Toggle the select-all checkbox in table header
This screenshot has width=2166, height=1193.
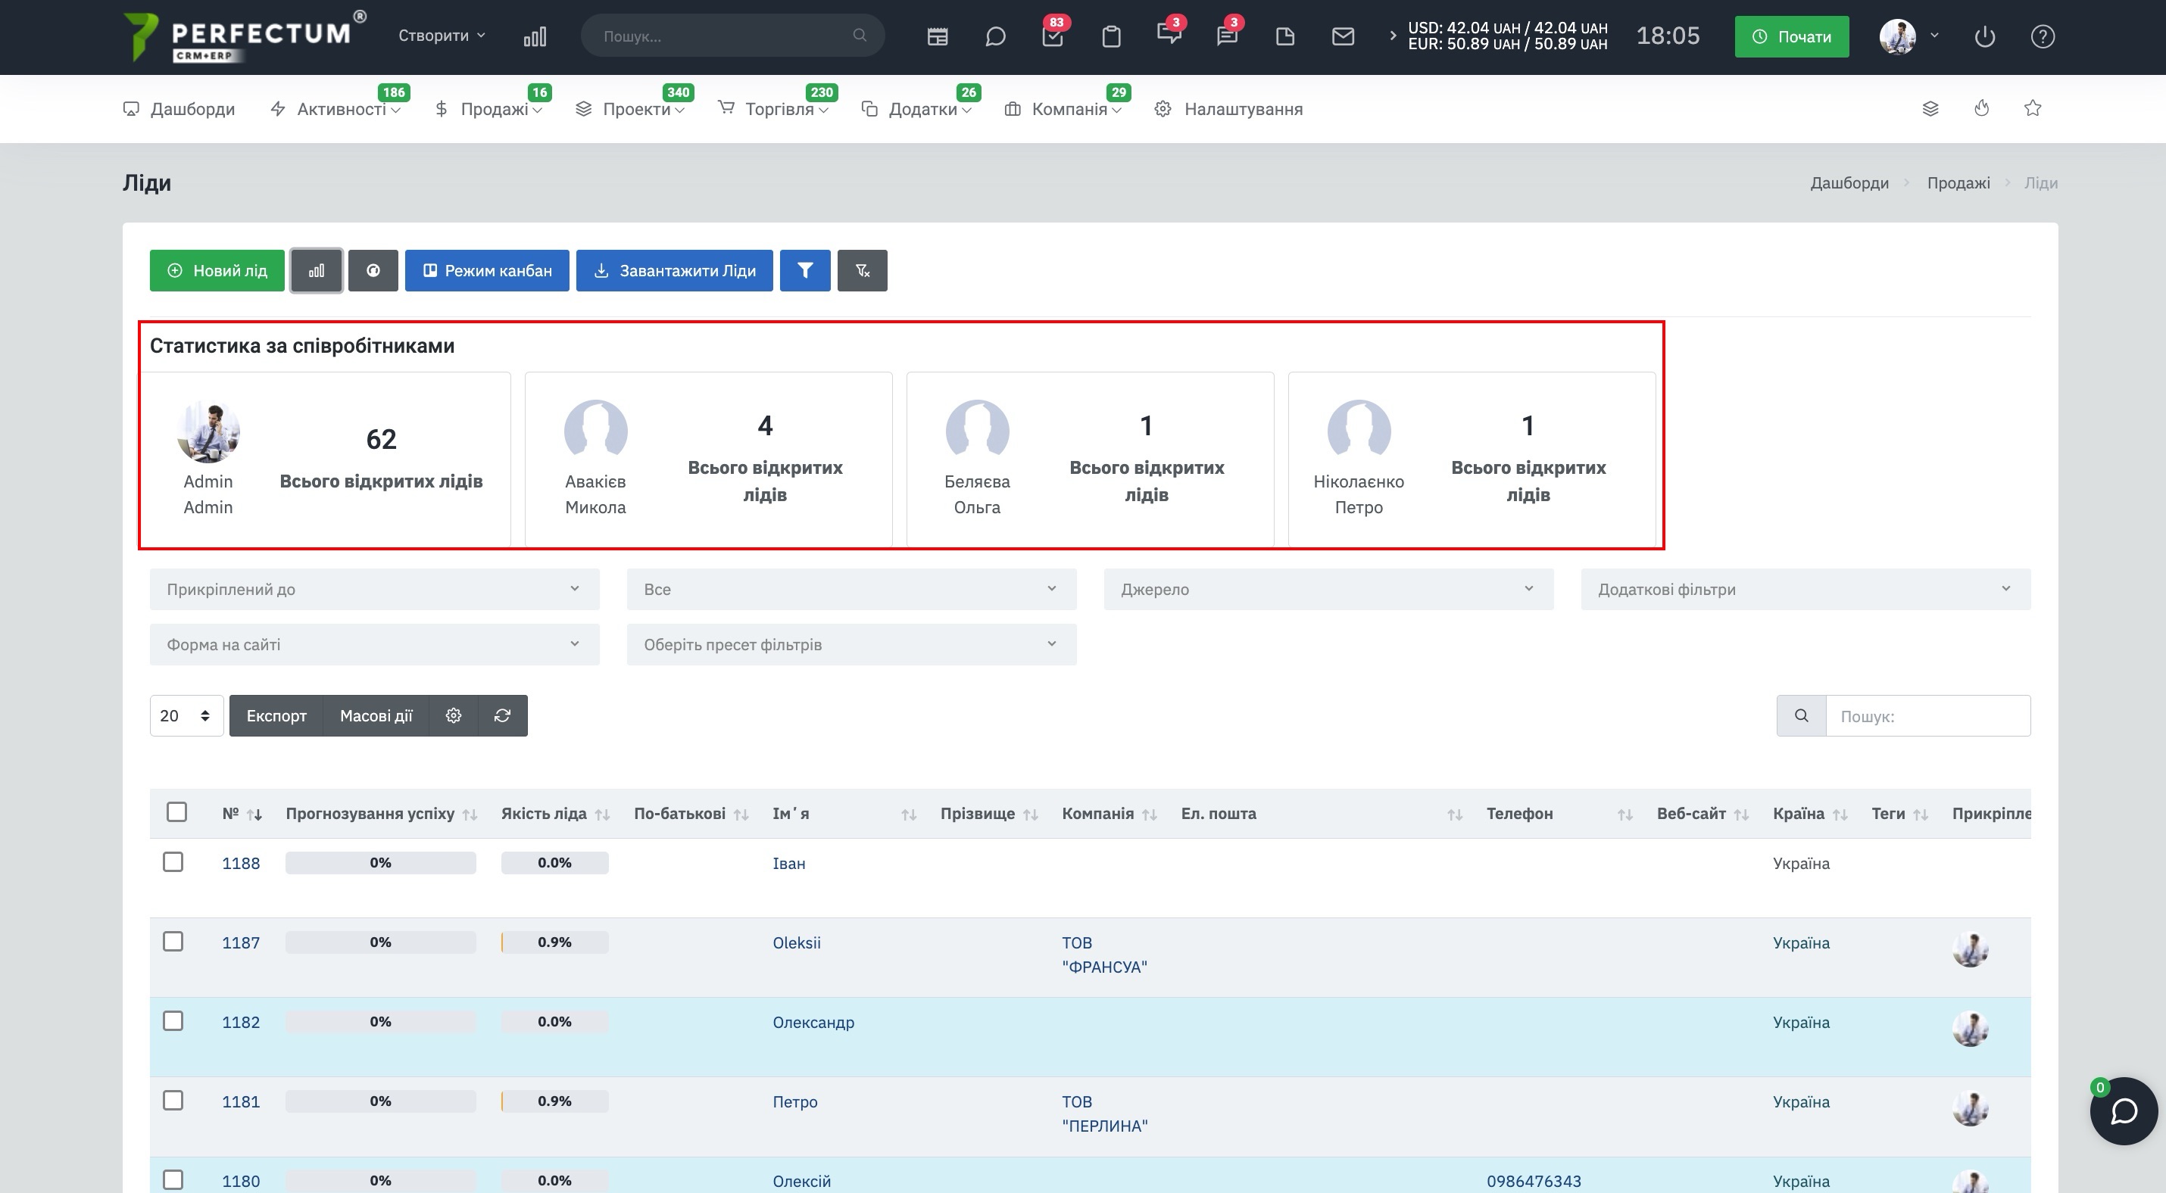pyautogui.click(x=176, y=811)
